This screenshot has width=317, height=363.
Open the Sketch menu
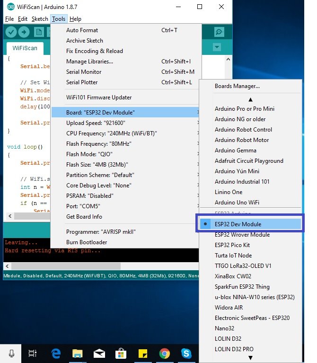40,19
